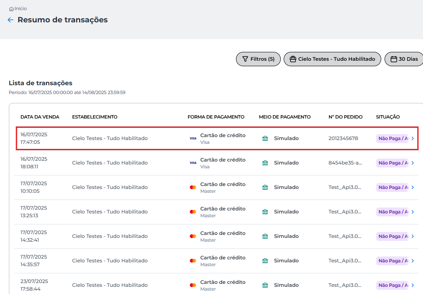Click the Resumo de transações page title
The height and width of the screenshot is (294, 423).
62,20
